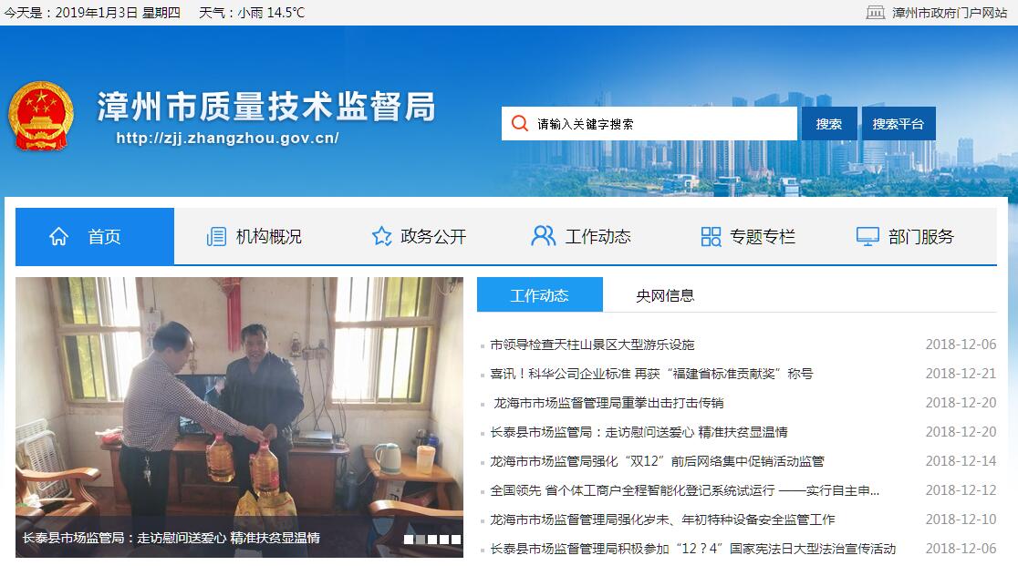Select the first carousel indicator dot
This screenshot has width=1018, height=566.
tap(409, 540)
